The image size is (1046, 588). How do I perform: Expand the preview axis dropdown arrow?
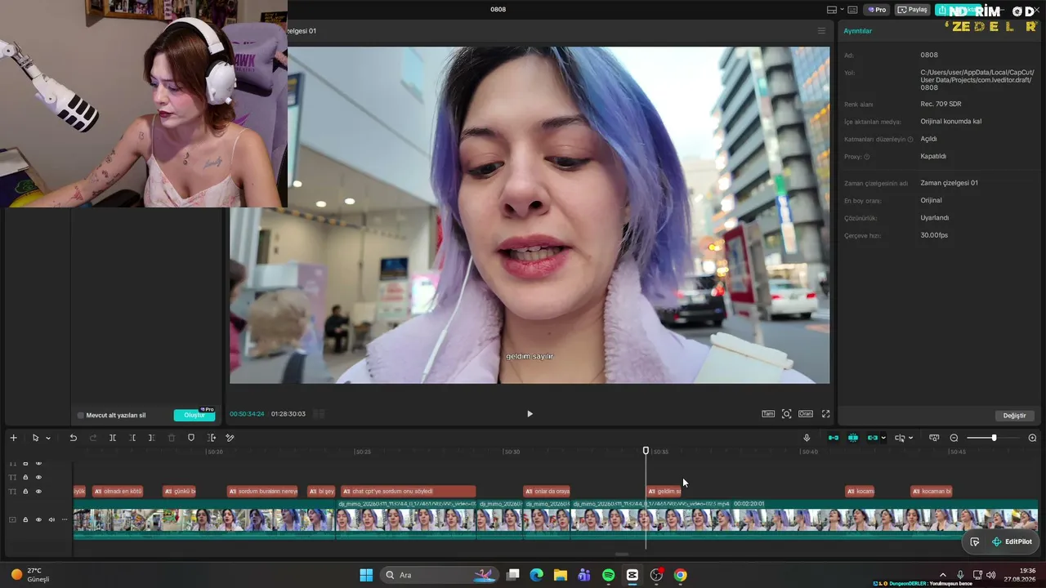coord(910,439)
